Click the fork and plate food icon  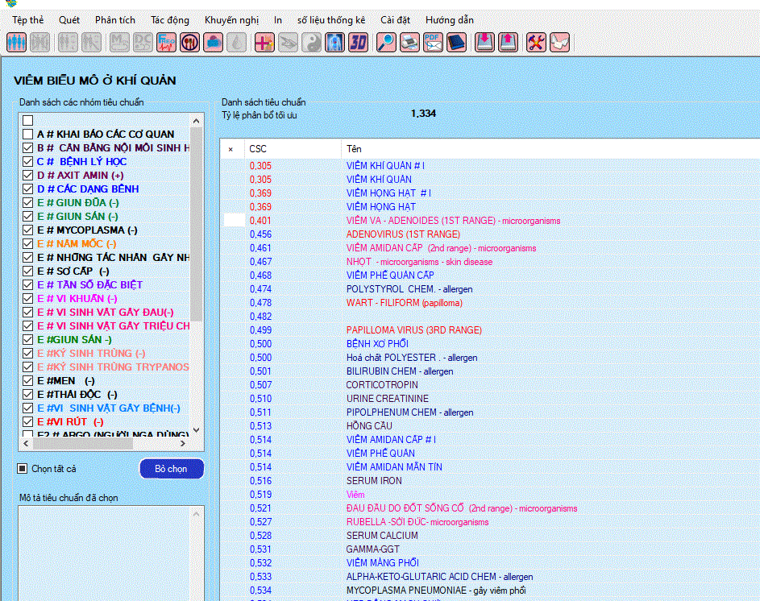[189, 42]
